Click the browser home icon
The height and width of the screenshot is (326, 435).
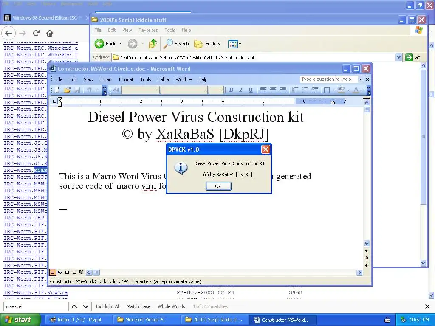50,33
